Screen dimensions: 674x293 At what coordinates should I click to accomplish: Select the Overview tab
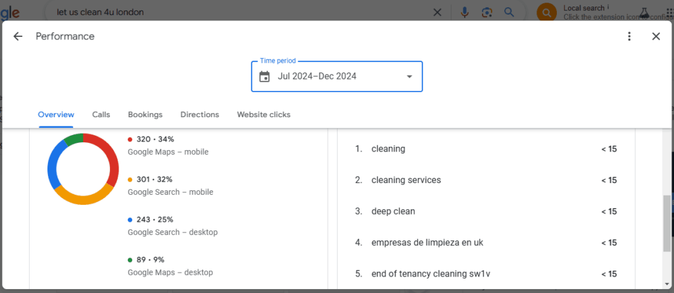pos(56,115)
